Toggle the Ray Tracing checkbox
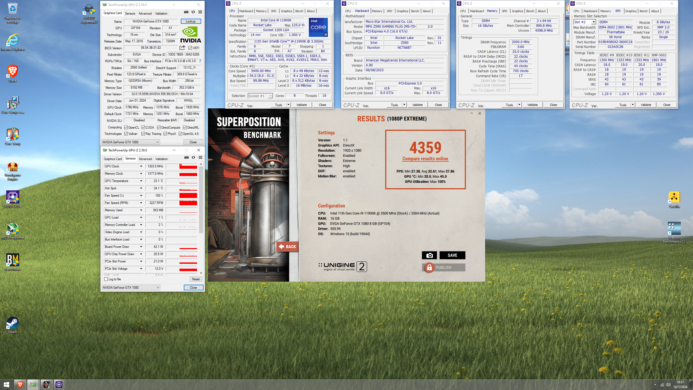The width and height of the screenshot is (693, 390). (143, 134)
